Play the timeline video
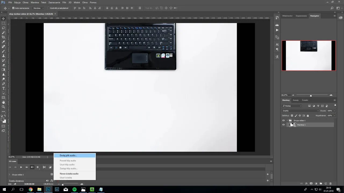 click(x=21, y=167)
